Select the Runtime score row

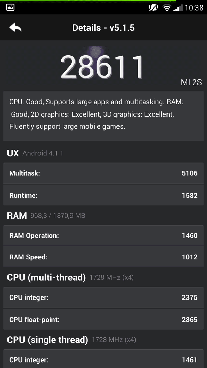click(x=103, y=195)
